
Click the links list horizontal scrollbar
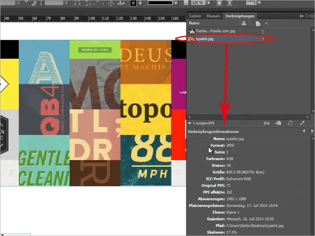(248, 116)
